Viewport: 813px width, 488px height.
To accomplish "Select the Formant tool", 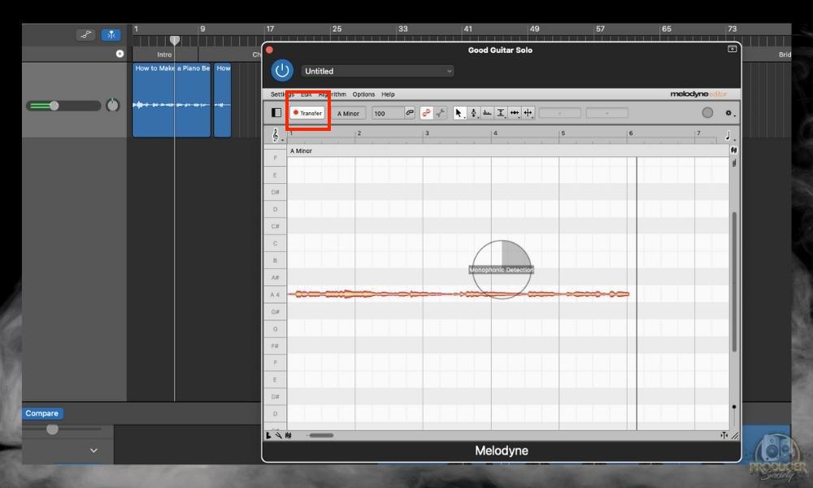I will coord(487,112).
